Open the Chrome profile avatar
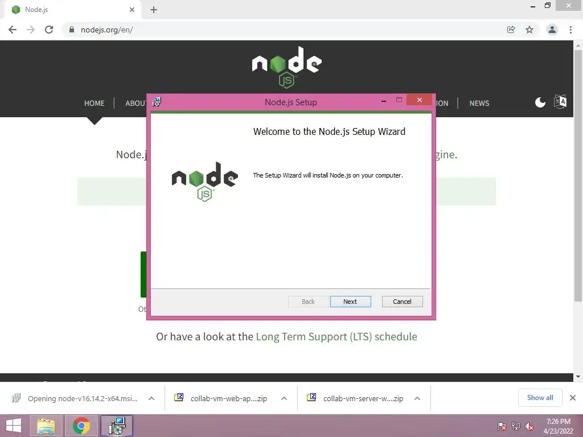The width and height of the screenshot is (583, 437). 552,30
